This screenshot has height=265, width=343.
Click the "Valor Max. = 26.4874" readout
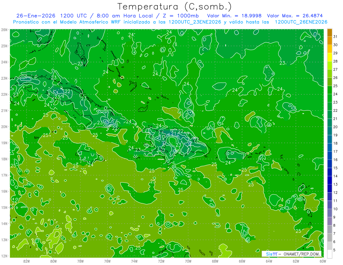[x=295, y=16]
